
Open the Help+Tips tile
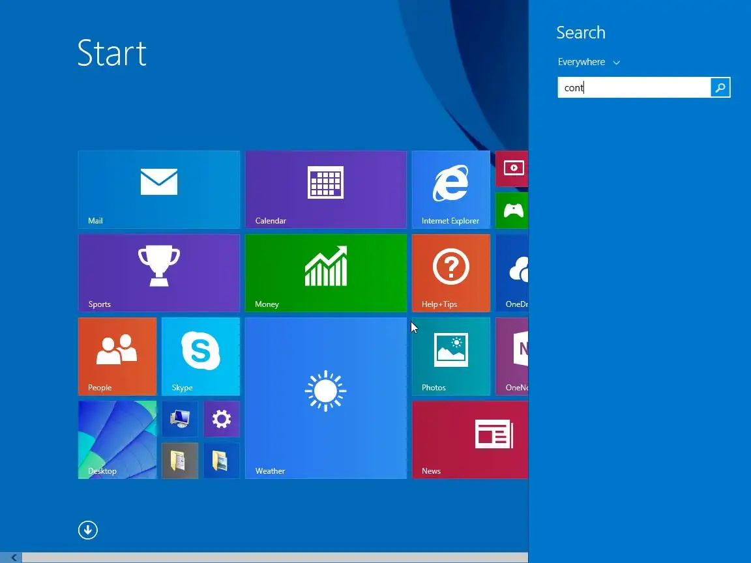coord(450,273)
